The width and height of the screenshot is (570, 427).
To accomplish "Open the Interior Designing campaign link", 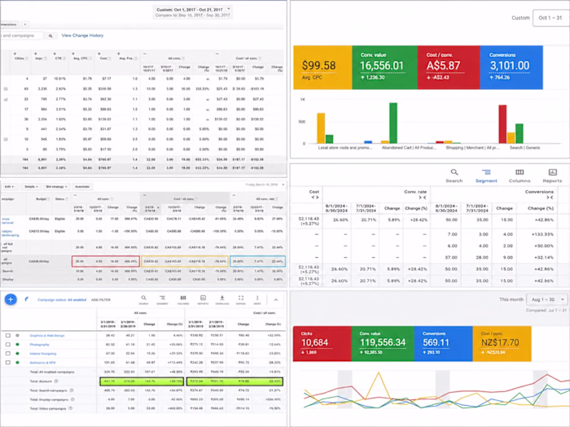I will click(43, 353).
